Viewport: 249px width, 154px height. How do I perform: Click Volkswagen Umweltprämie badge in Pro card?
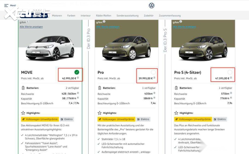point(116,119)
